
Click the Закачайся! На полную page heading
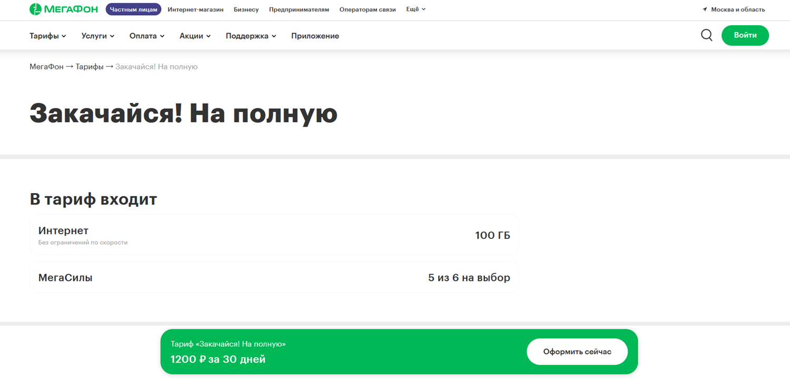pos(183,113)
